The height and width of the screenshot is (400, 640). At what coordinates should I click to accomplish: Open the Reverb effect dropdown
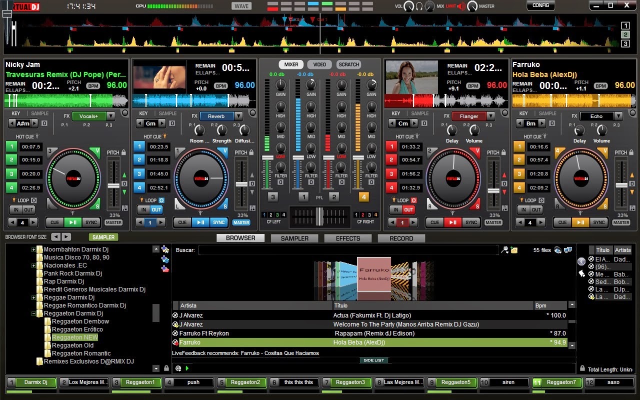238,116
